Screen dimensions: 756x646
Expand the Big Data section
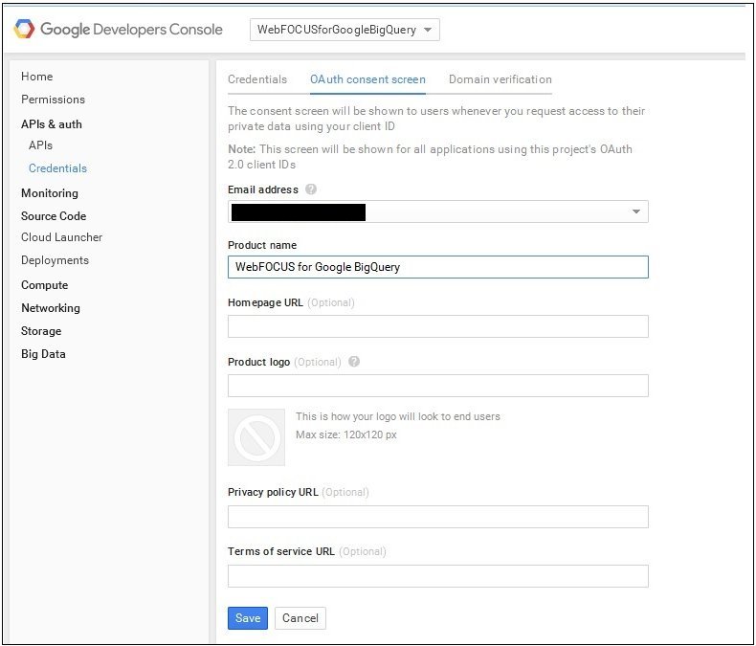click(x=43, y=354)
